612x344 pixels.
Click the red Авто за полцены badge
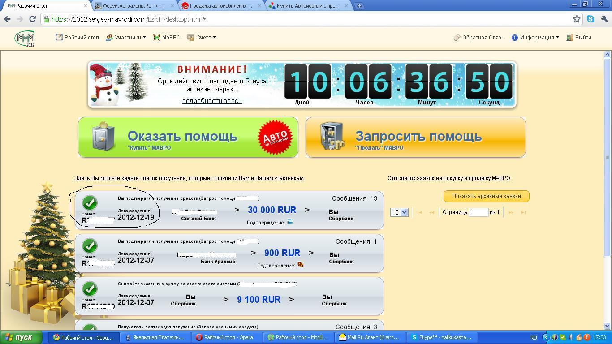(x=275, y=138)
